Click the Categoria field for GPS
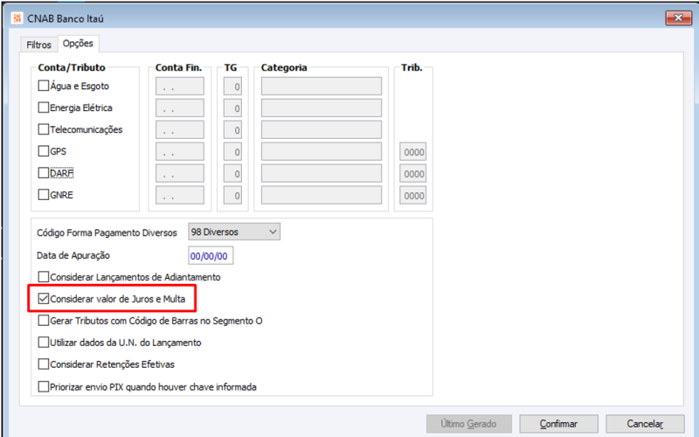 pos(322,151)
